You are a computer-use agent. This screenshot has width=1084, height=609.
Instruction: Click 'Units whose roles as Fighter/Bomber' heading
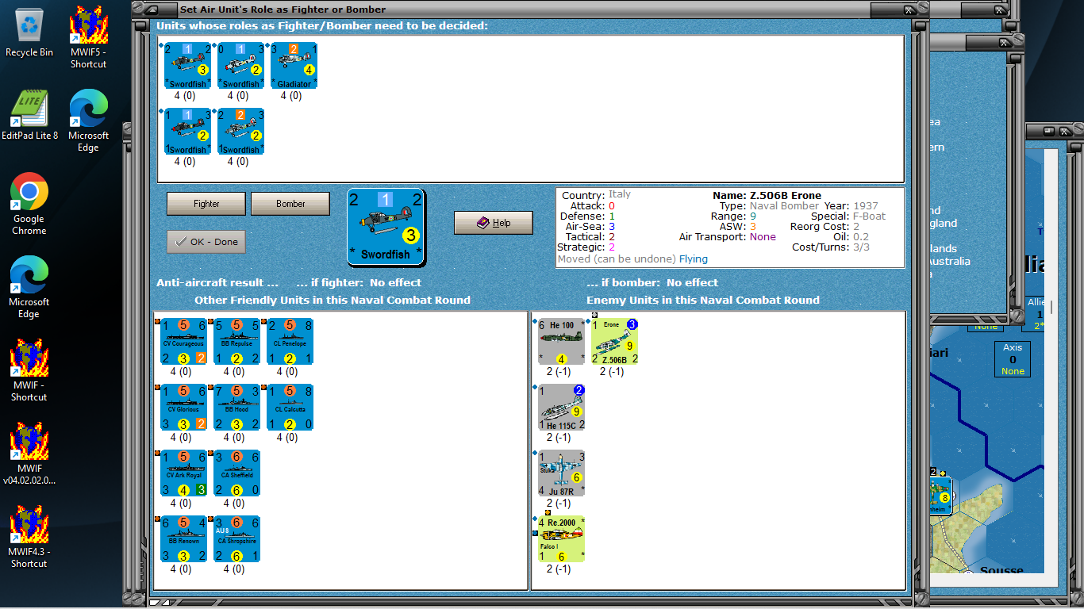322,25
